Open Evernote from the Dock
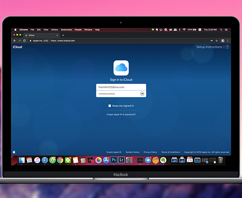 click(x=163, y=160)
